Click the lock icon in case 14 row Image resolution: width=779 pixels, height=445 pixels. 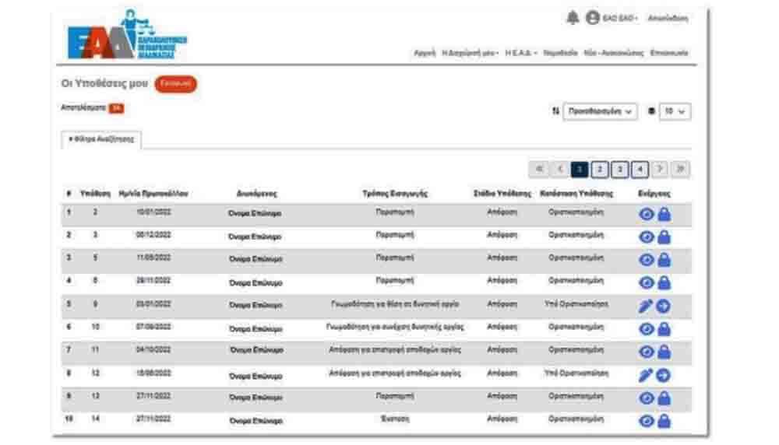click(x=664, y=422)
